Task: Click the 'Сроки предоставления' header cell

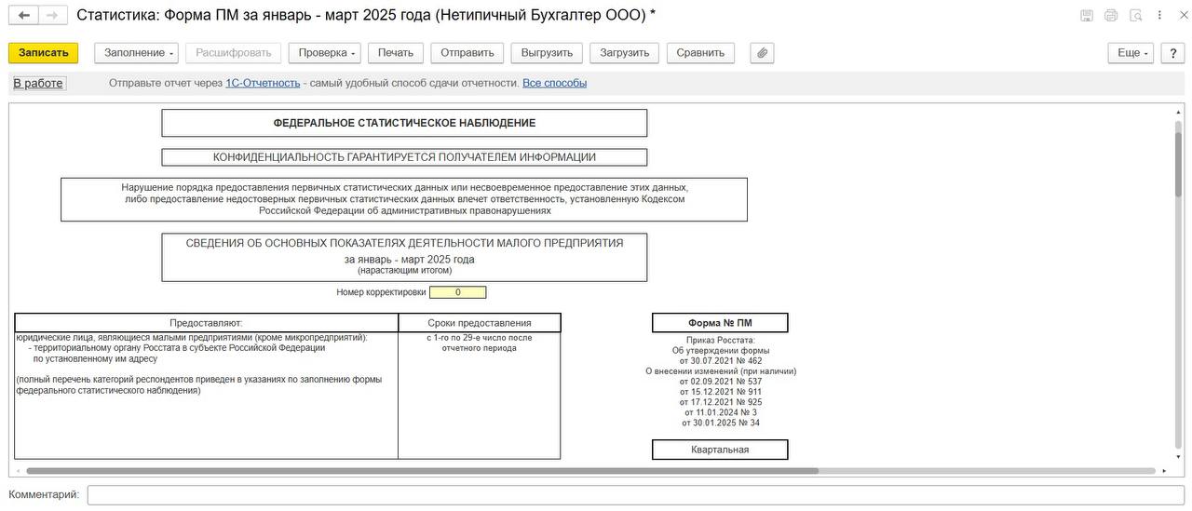Action: (480, 323)
